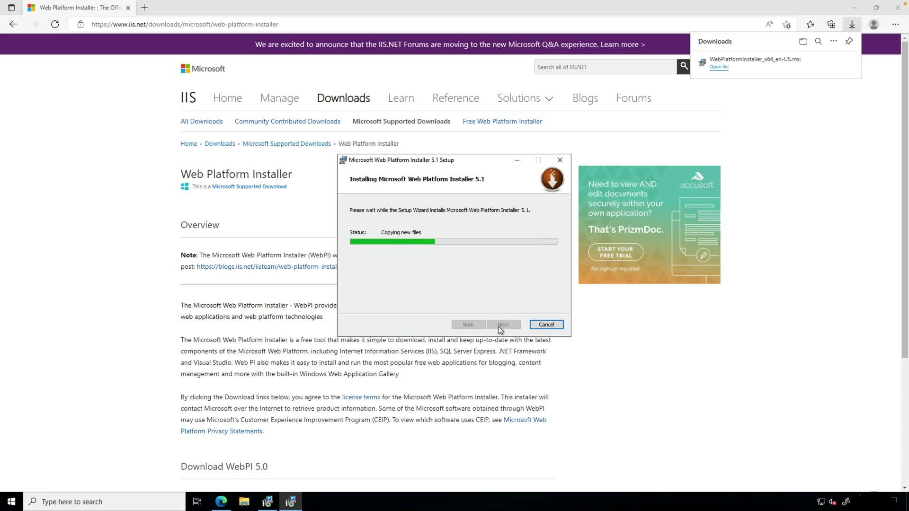Click the IIS.NET search magnifier button
The width and height of the screenshot is (909, 511).
pyautogui.click(x=684, y=67)
